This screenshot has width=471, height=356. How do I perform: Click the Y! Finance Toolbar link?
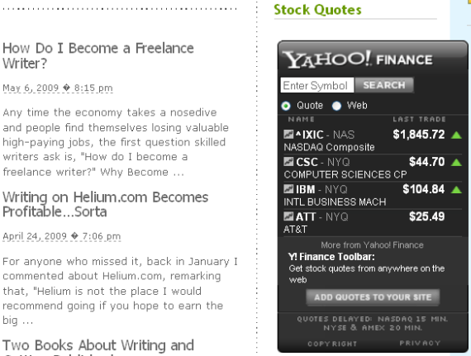click(x=331, y=257)
